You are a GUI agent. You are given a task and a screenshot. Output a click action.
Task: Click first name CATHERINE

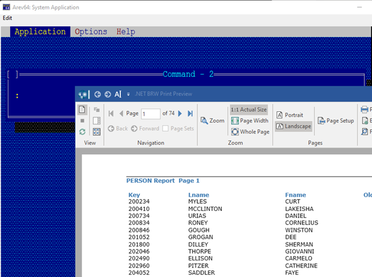[301, 266]
